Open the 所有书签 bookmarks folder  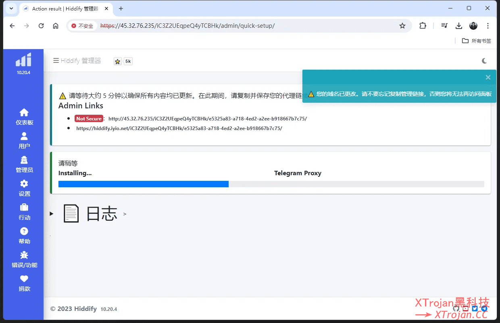[x=477, y=41]
